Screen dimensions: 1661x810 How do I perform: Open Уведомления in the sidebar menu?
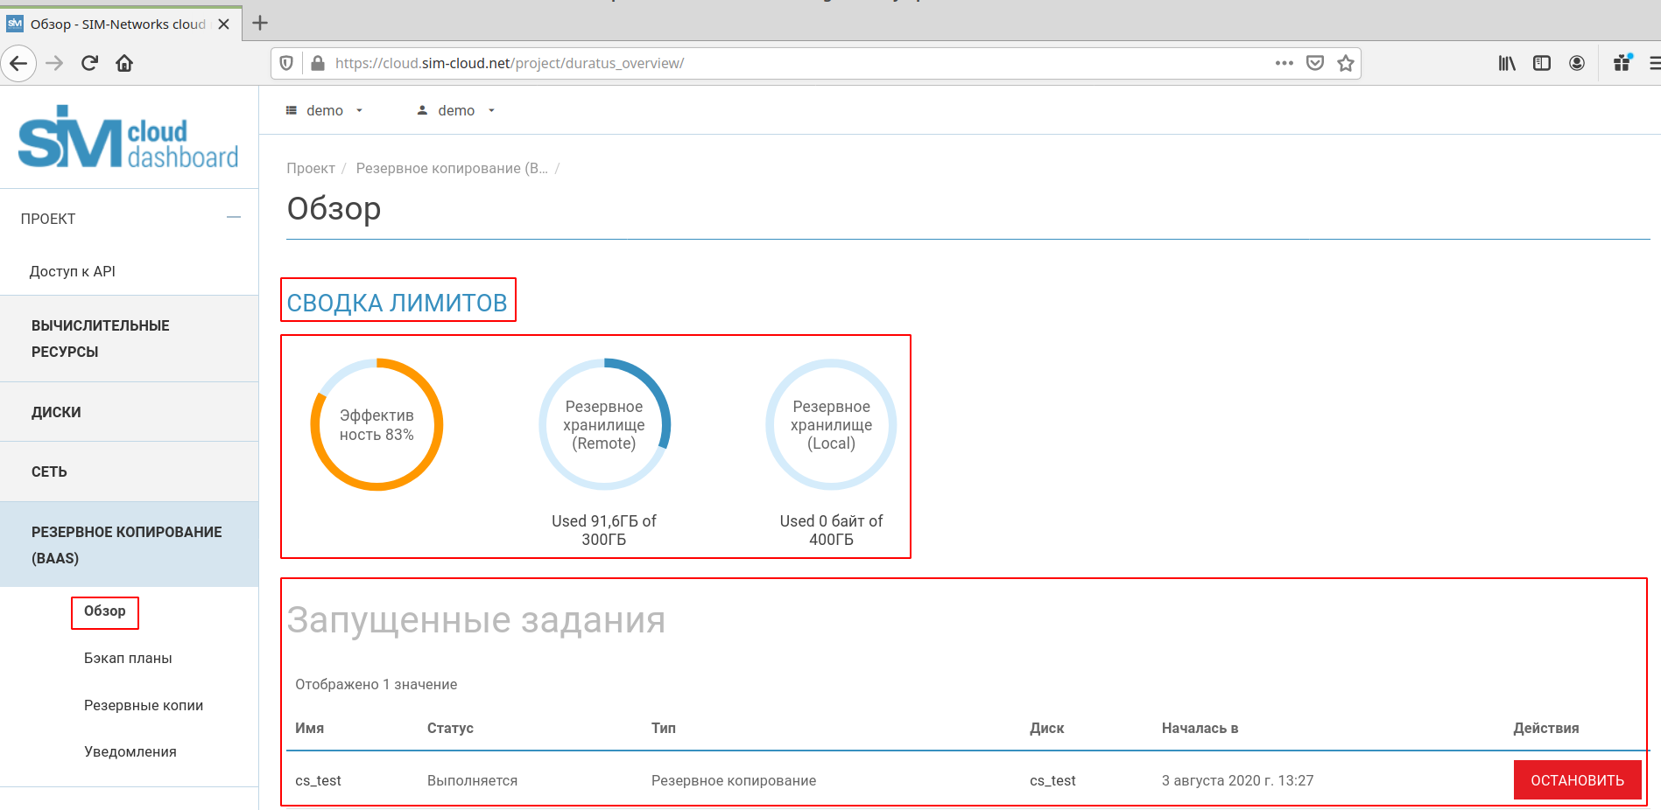130,751
